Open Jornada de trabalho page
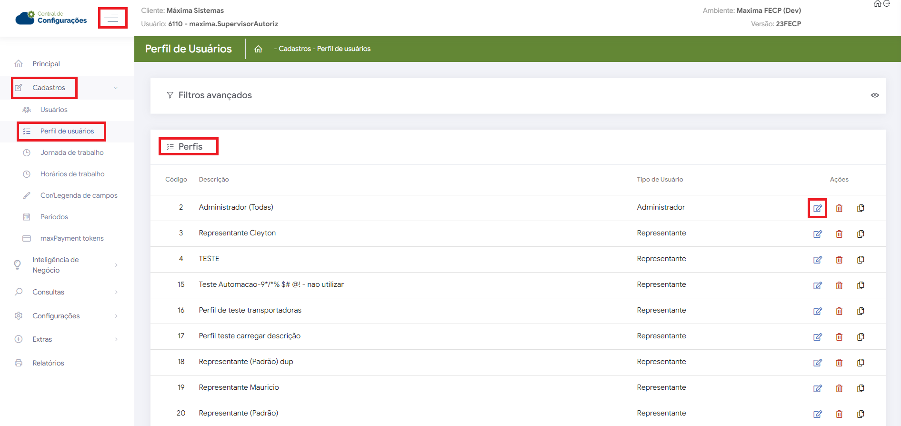The image size is (901, 426). [x=72, y=152]
